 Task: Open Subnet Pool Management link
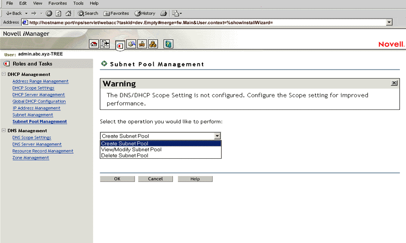point(40,121)
